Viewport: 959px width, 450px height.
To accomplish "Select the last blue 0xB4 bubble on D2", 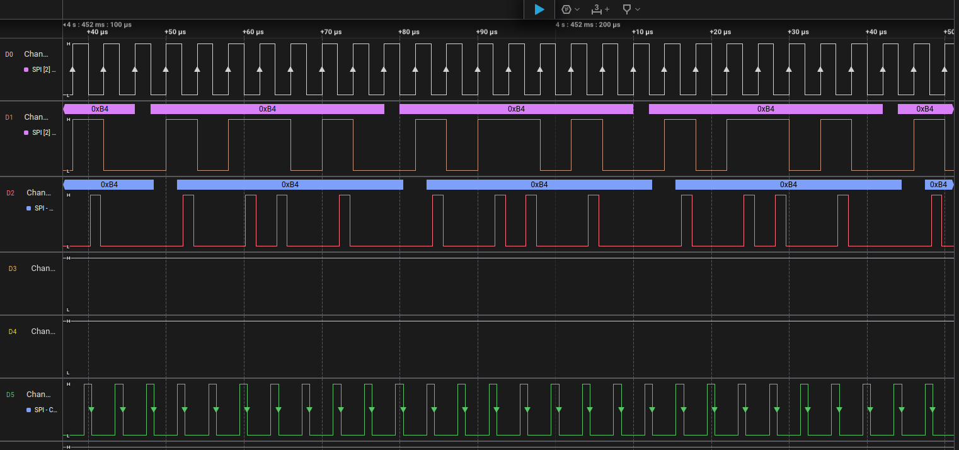I will [939, 185].
